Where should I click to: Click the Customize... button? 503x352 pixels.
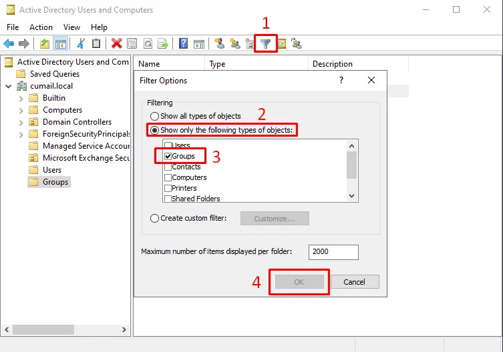pyautogui.click(x=275, y=219)
